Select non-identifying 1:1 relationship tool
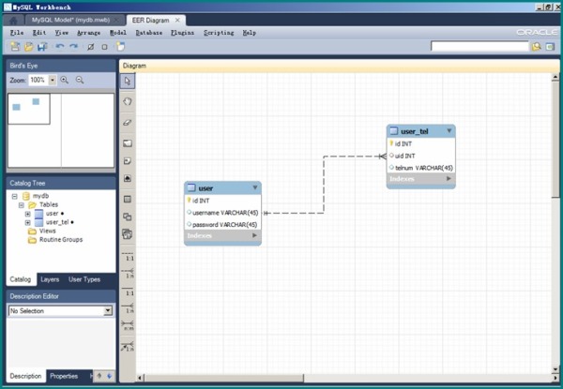Screen dimensions: 563x389 128,256
